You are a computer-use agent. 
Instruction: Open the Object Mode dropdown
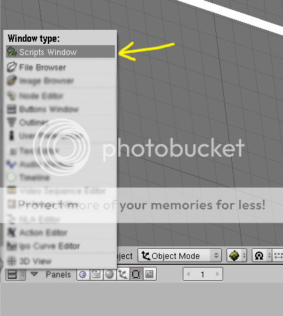click(179, 256)
